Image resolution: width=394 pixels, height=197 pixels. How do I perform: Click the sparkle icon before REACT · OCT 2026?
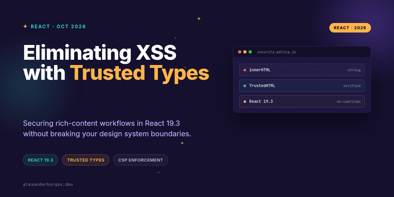coord(25,27)
